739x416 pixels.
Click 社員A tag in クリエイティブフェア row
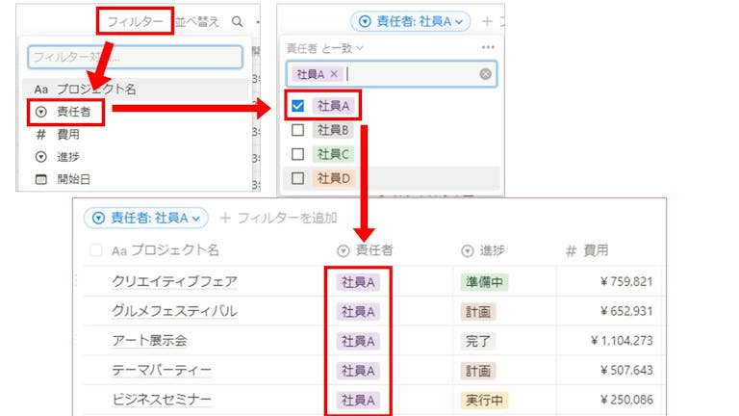tap(358, 282)
